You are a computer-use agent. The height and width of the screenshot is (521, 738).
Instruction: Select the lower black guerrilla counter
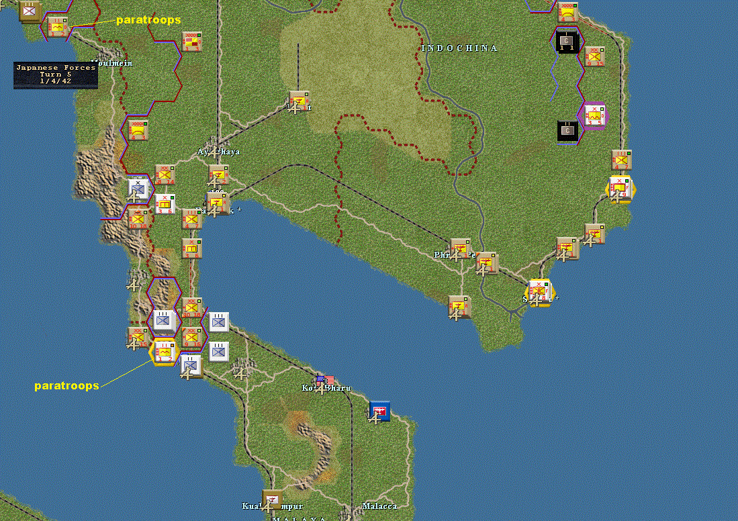pos(567,130)
